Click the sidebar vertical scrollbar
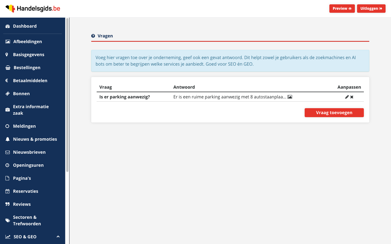 (67, 95)
